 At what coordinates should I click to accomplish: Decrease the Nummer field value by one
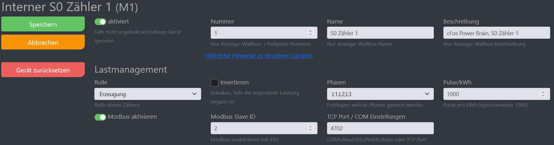tap(310, 35)
